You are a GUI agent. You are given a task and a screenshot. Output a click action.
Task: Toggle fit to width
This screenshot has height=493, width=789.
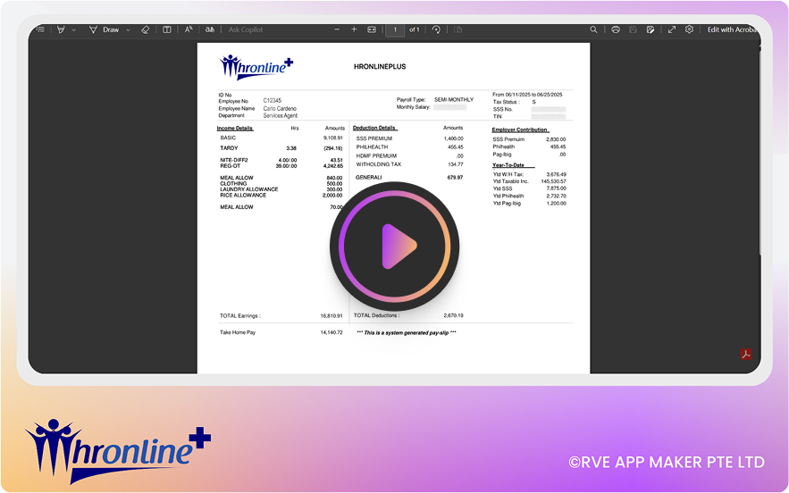pos(372,29)
